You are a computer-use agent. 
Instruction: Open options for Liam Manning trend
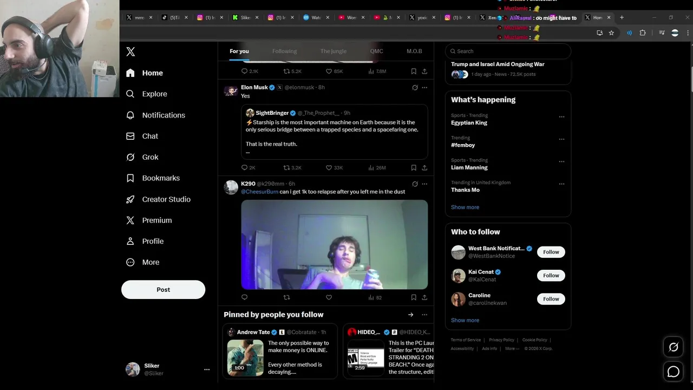pos(561,161)
